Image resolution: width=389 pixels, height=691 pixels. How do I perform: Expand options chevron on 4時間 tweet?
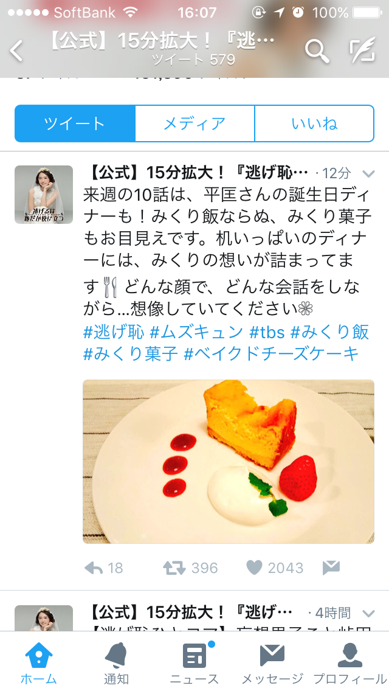[368, 613]
